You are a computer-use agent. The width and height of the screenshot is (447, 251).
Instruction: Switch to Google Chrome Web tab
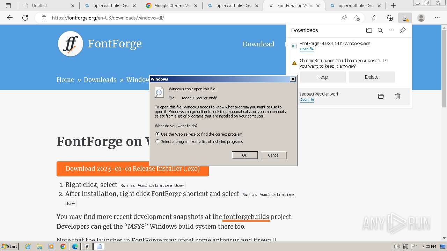[171, 6]
